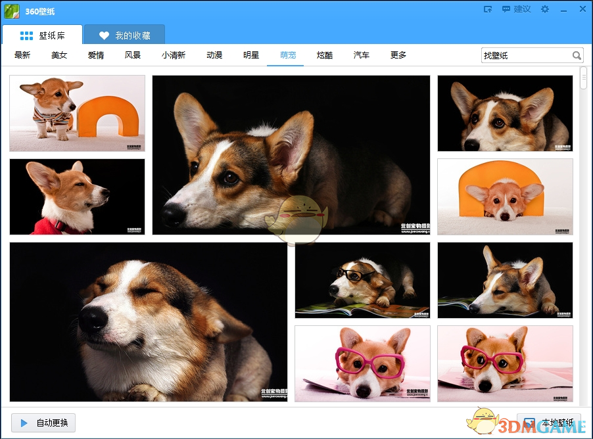Select corgi with orange arch wallpaper
Viewport: 593px width, 439px height.
(x=77, y=113)
